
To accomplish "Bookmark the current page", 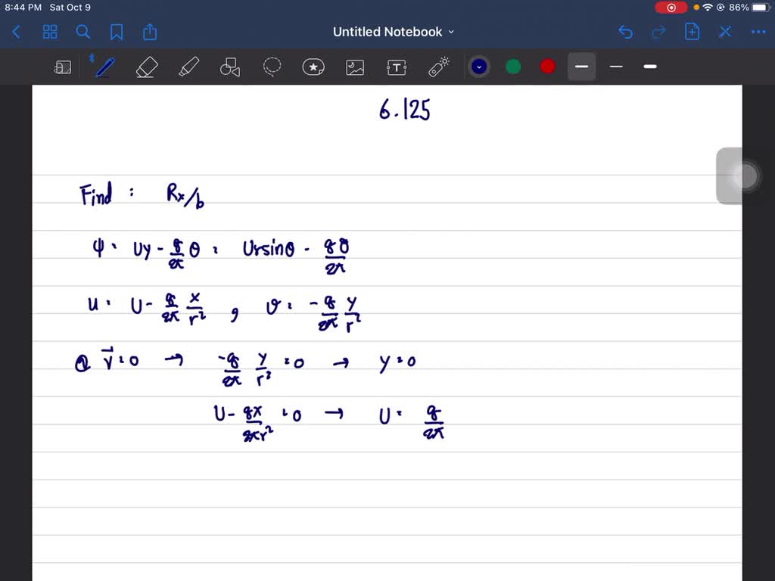I will (x=117, y=32).
